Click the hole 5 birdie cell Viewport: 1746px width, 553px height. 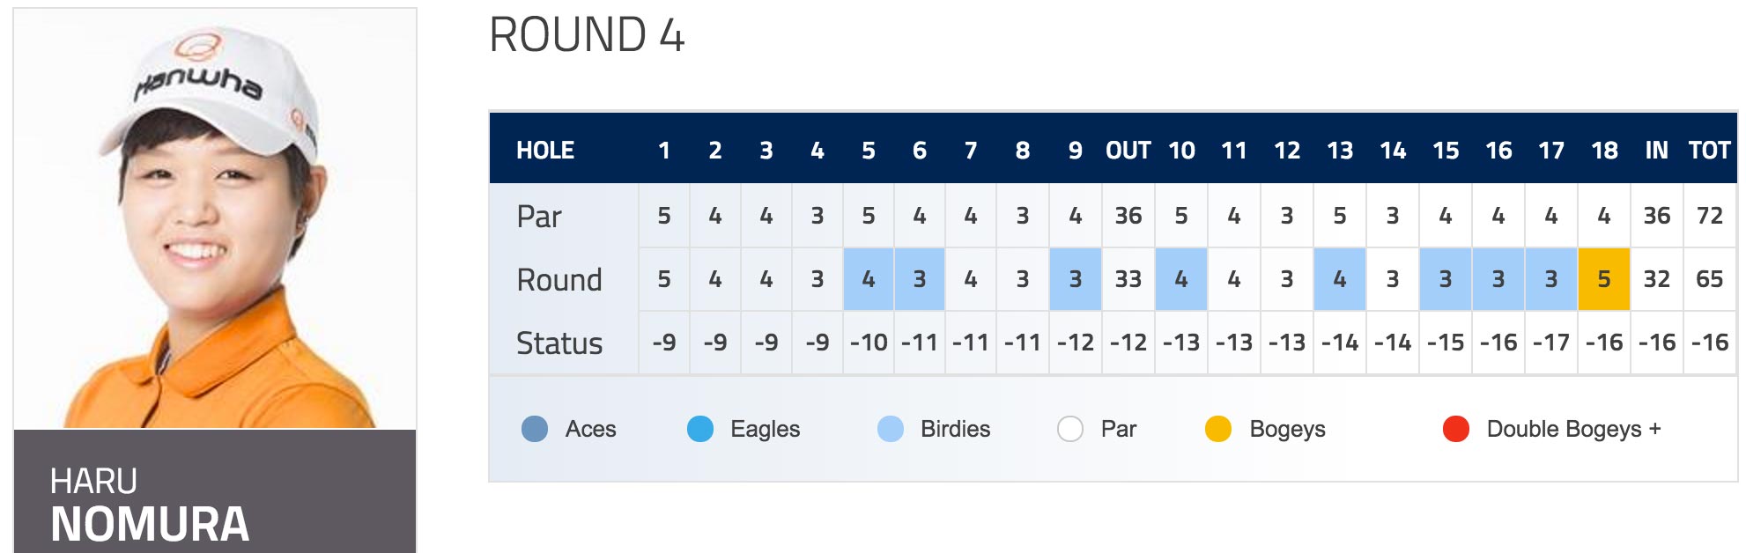(x=869, y=279)
